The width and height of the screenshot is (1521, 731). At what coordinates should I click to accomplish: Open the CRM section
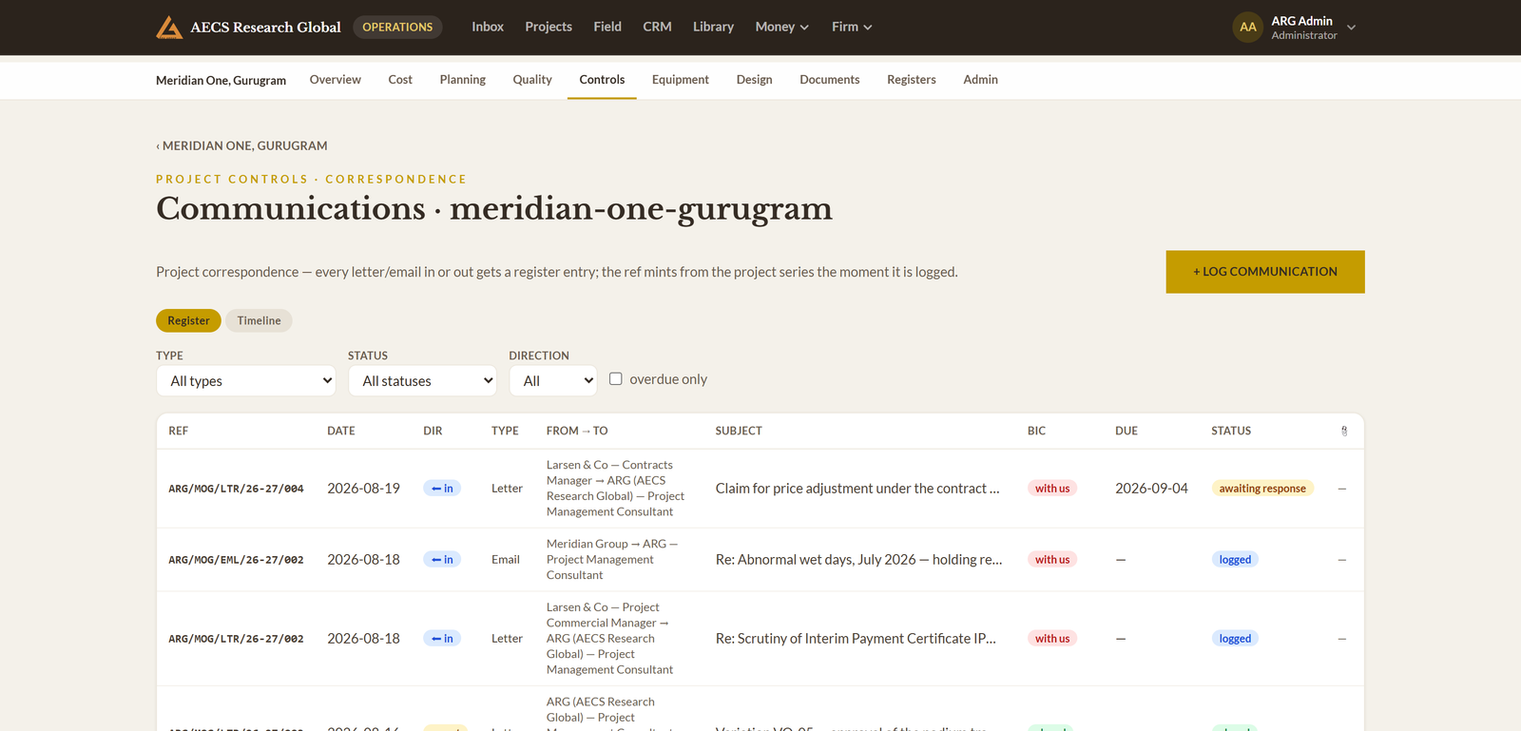coord(657,27)
